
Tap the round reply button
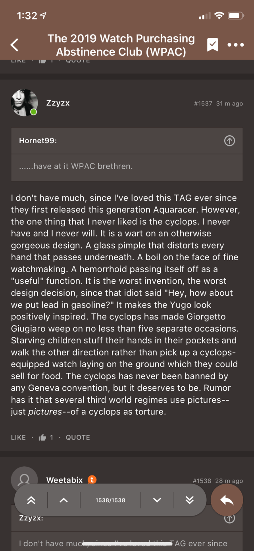point(227,500)
